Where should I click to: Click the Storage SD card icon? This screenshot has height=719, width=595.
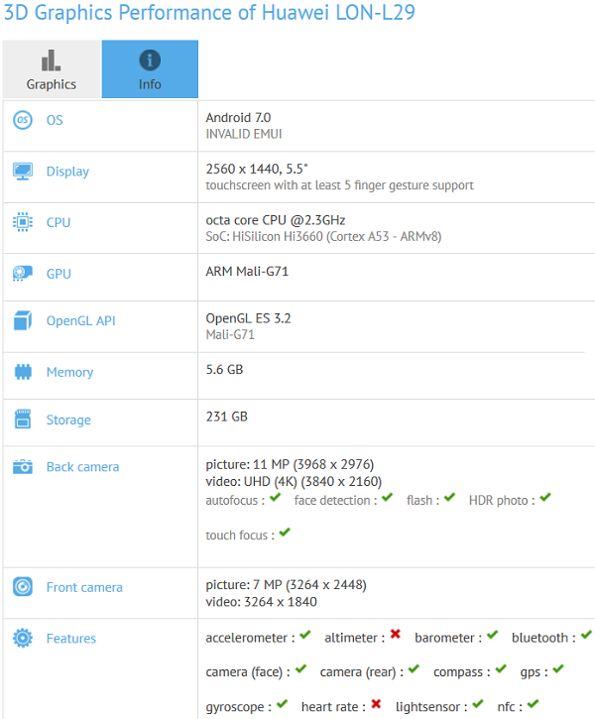23,419
